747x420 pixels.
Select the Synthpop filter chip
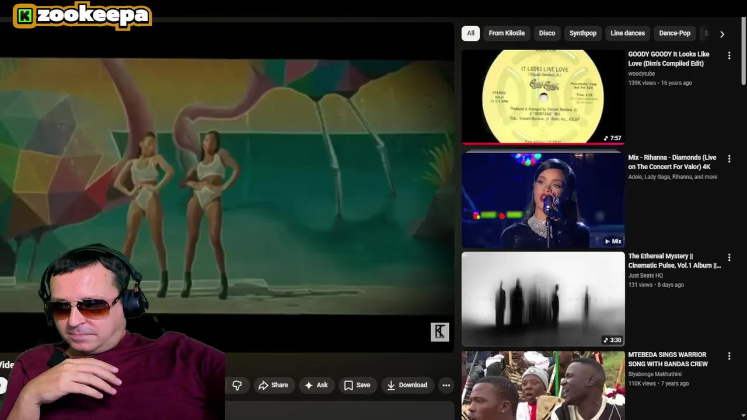[x=583, y=33]
